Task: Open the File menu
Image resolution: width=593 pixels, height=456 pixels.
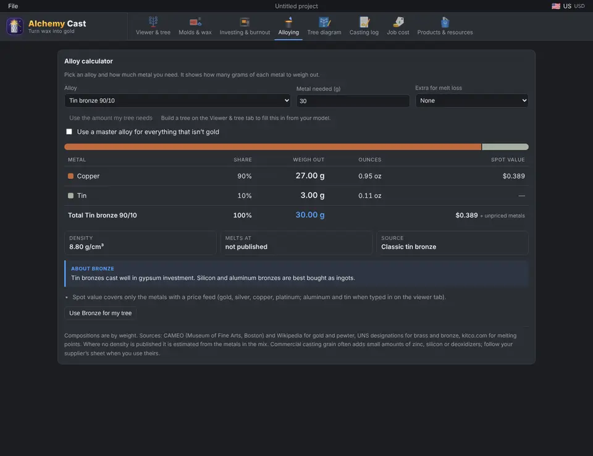Action: tap(13, 6)
